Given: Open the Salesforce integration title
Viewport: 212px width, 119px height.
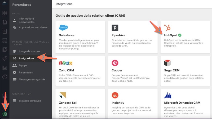Looking at the screenshot, I should point(67,35).
